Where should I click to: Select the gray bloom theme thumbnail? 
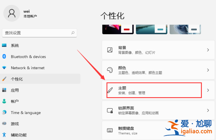[x=185, y=29]
